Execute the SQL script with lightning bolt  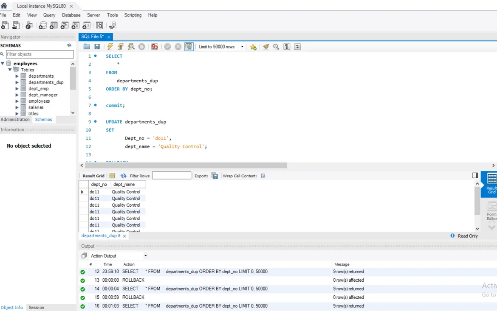point(110,47)
